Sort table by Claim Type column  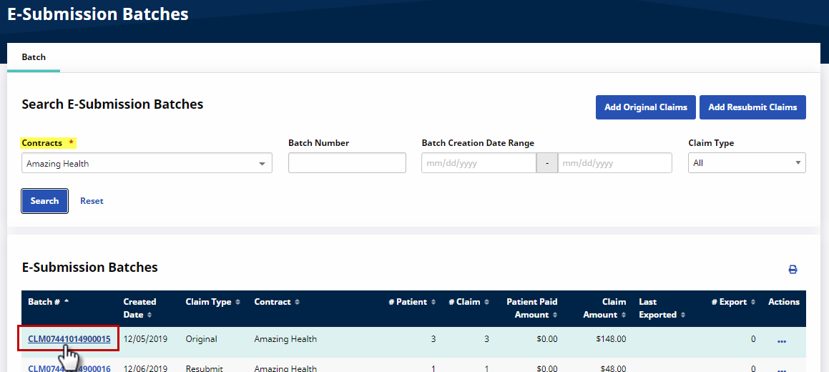pos(212,302)
